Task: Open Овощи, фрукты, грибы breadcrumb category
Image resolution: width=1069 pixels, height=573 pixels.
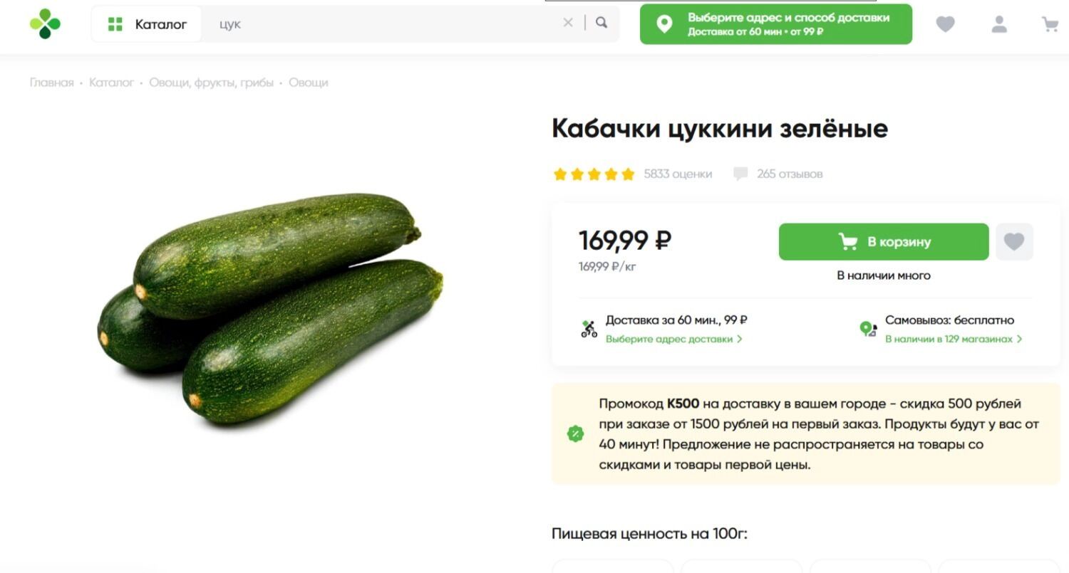Action: pyautogui.click(x=210, y=83)
